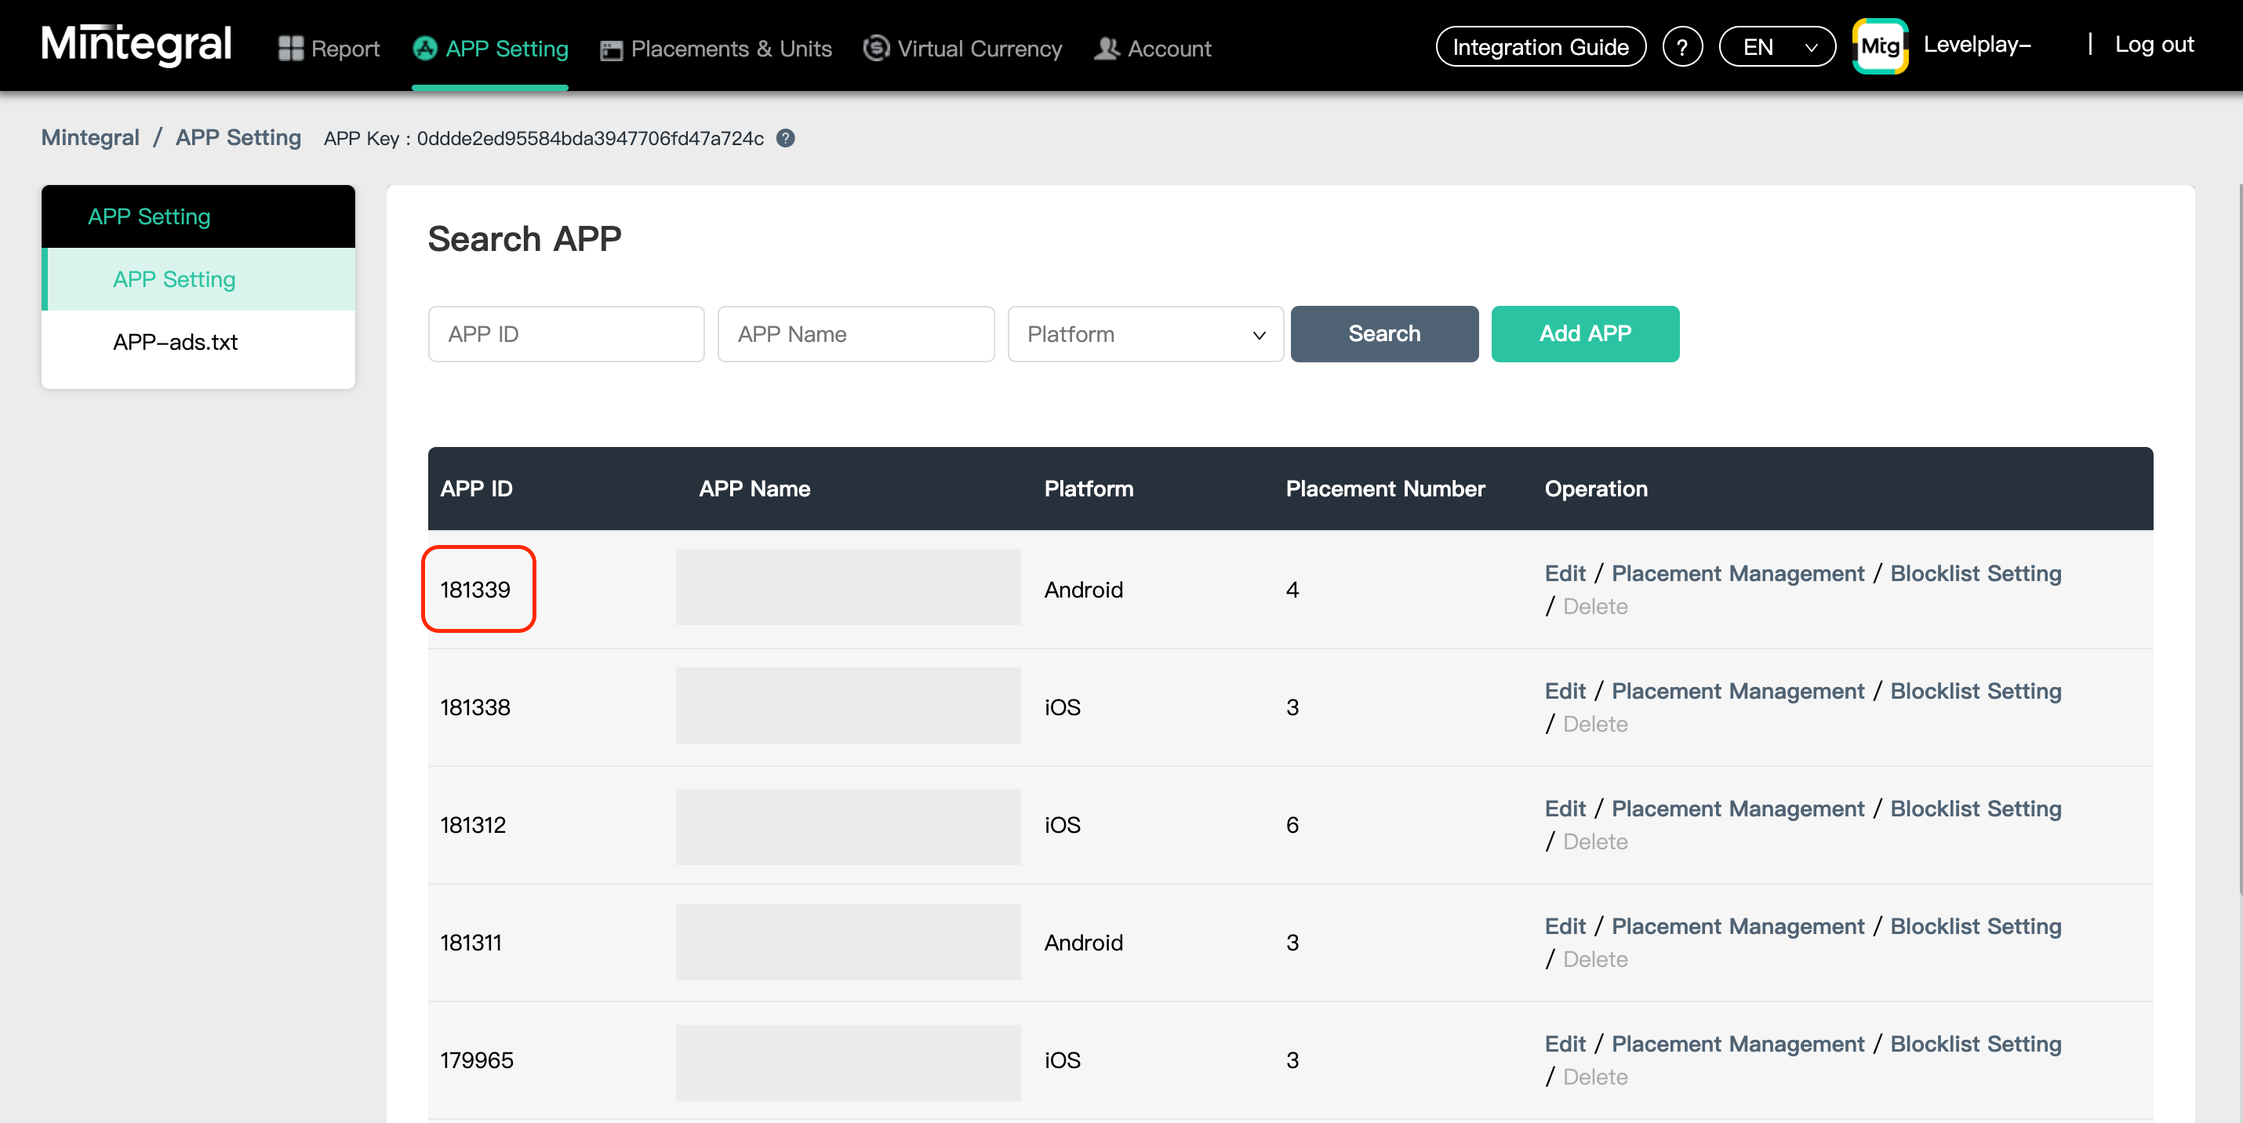This screenshot has height=1123, width=2243.
Task: Select APP ID cell 181338
Action: [x=475, y=707]
